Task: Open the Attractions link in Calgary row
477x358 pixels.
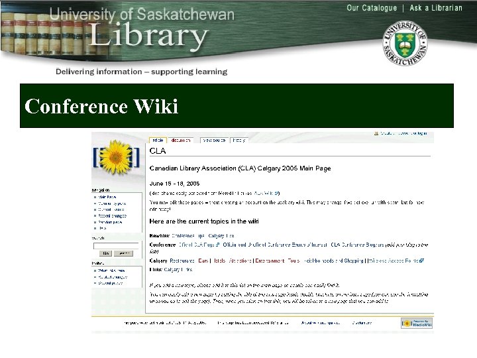Action: click(x=240, y=261)
